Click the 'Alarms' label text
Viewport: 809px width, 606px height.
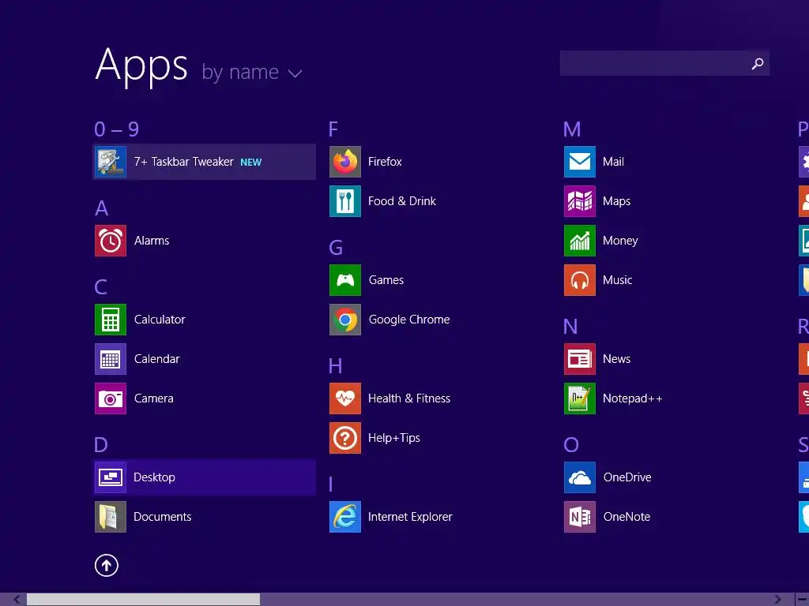coord(152,241)
